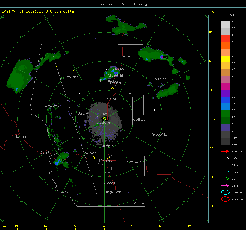Click the 51 dBZ yellow color swatch
246x230 pixels.
click(225, 59)
